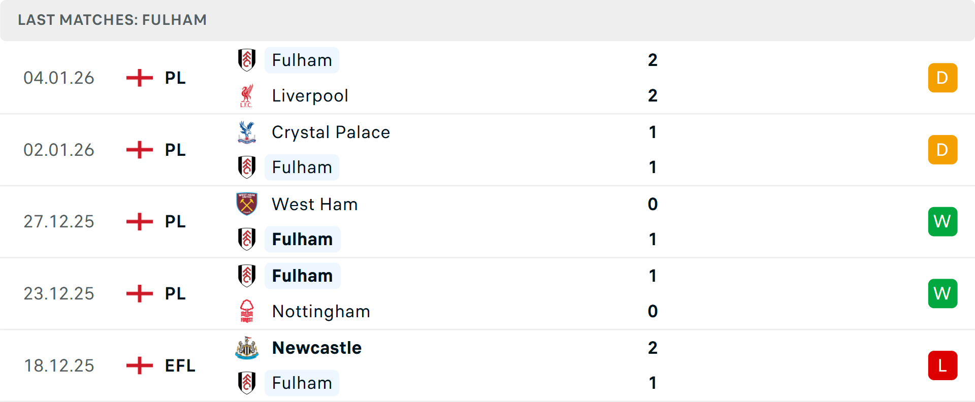Click the England flag next to EFL
The height and width of the screenshot is (402, 975).
tap(140, 365)
